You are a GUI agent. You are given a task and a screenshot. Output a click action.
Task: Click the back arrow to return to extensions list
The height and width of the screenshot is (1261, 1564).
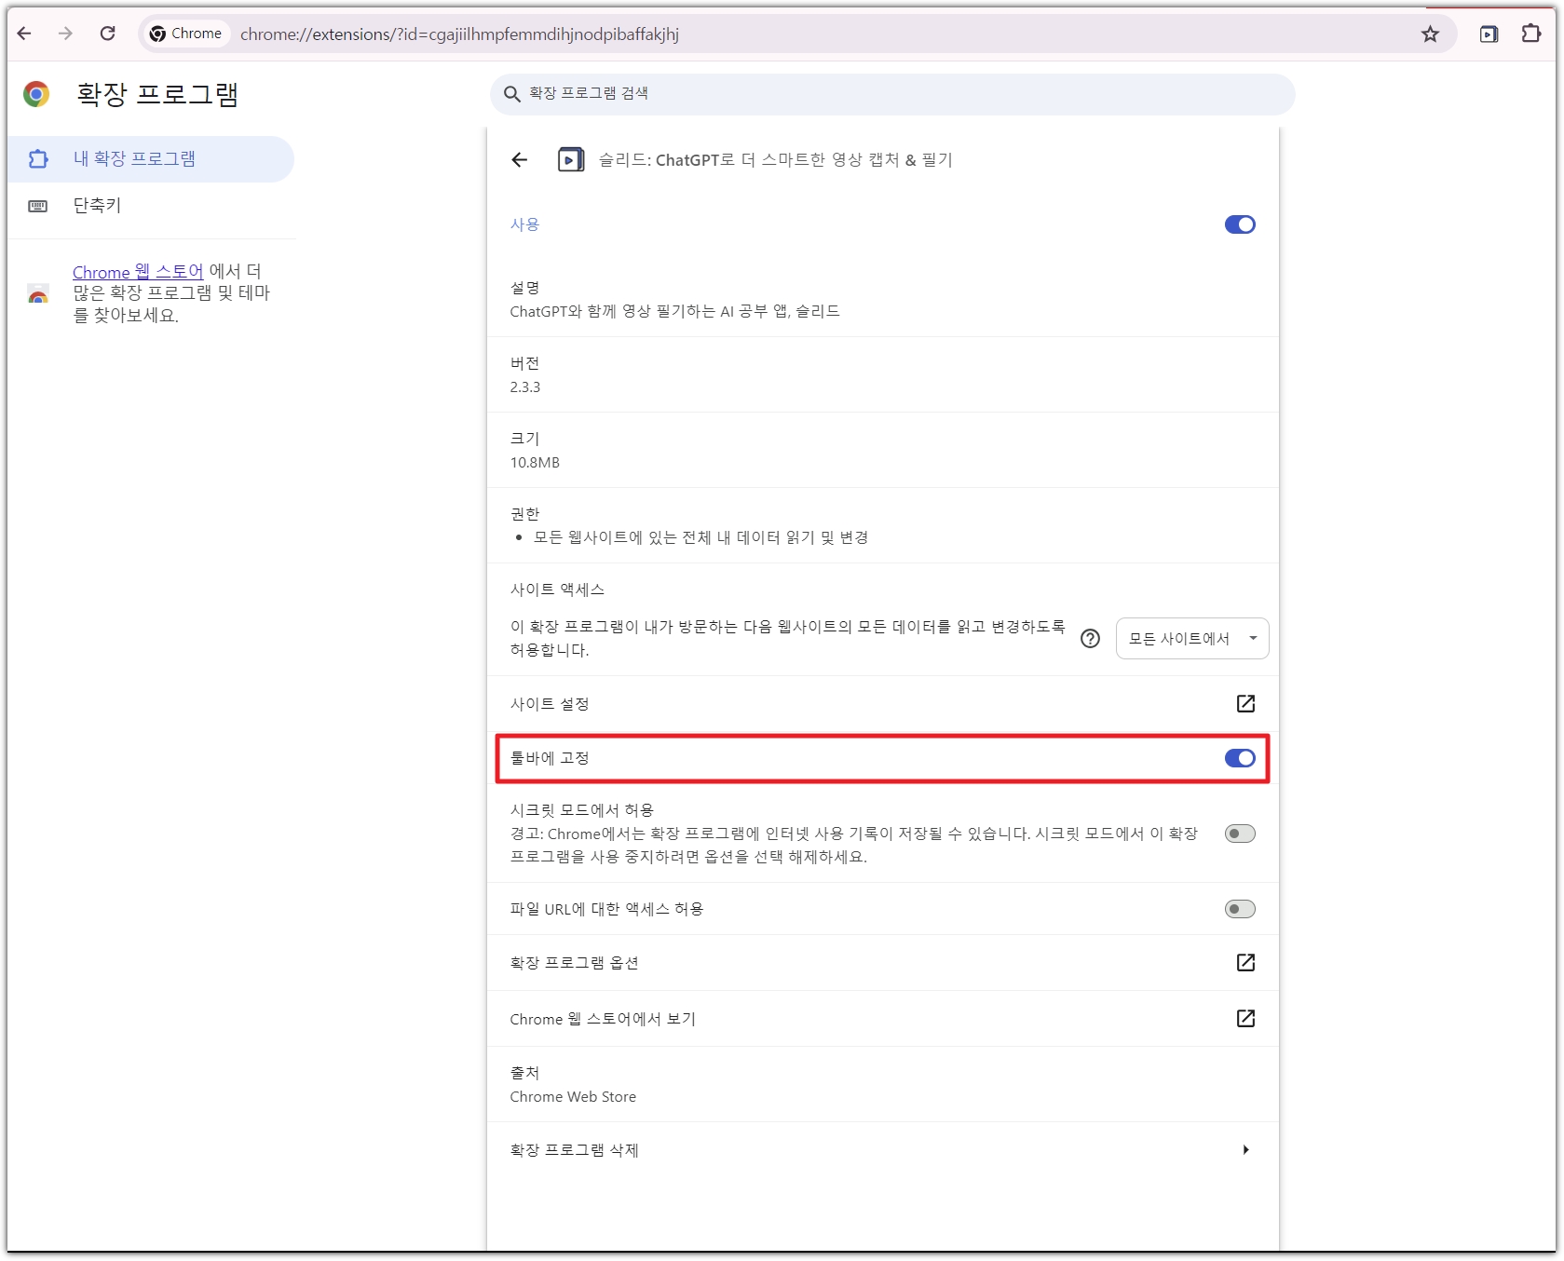coord(519,159)
